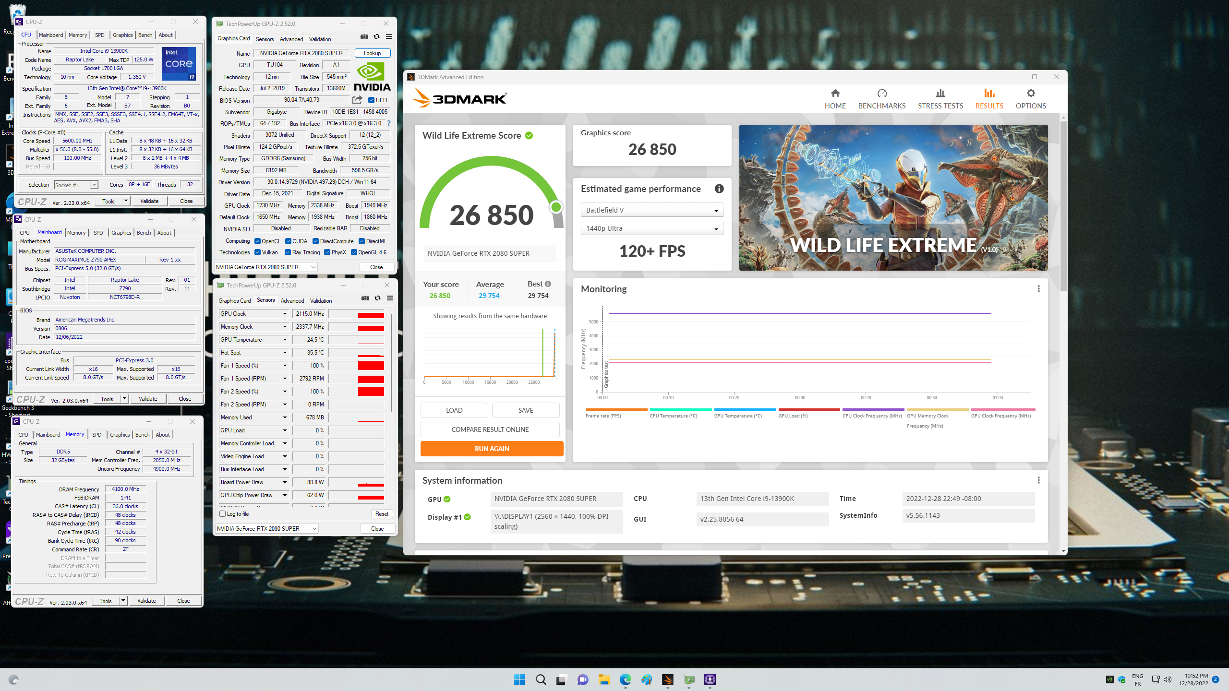The width and height of the screenshot is (1229, 691).
Task: Open the Battlefield V game dropdown
Action: (x=652, y=210)
